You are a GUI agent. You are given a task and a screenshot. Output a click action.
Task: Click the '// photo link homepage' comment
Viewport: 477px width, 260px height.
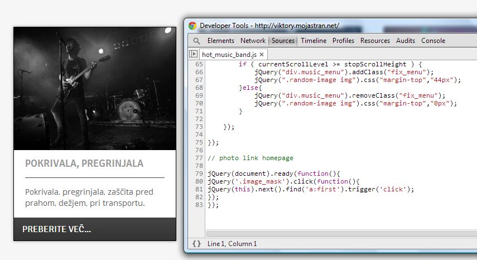click(250, 158)
